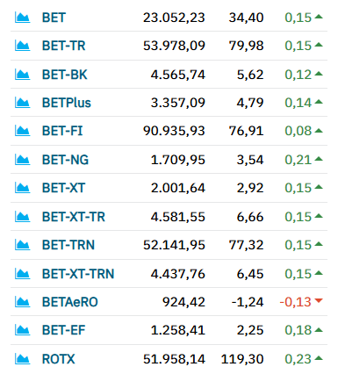Open the chart icon for BET index

click(22, 18)
